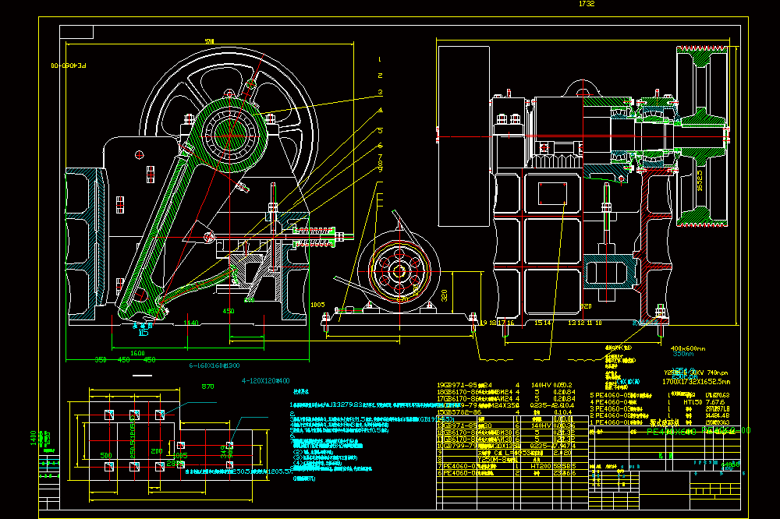Click the 1700X1732X1652.5mm overall size text
This screenshot has width=780, height=519.
696,382
